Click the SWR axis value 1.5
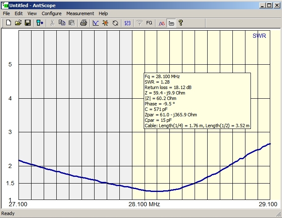 (10, 183)
